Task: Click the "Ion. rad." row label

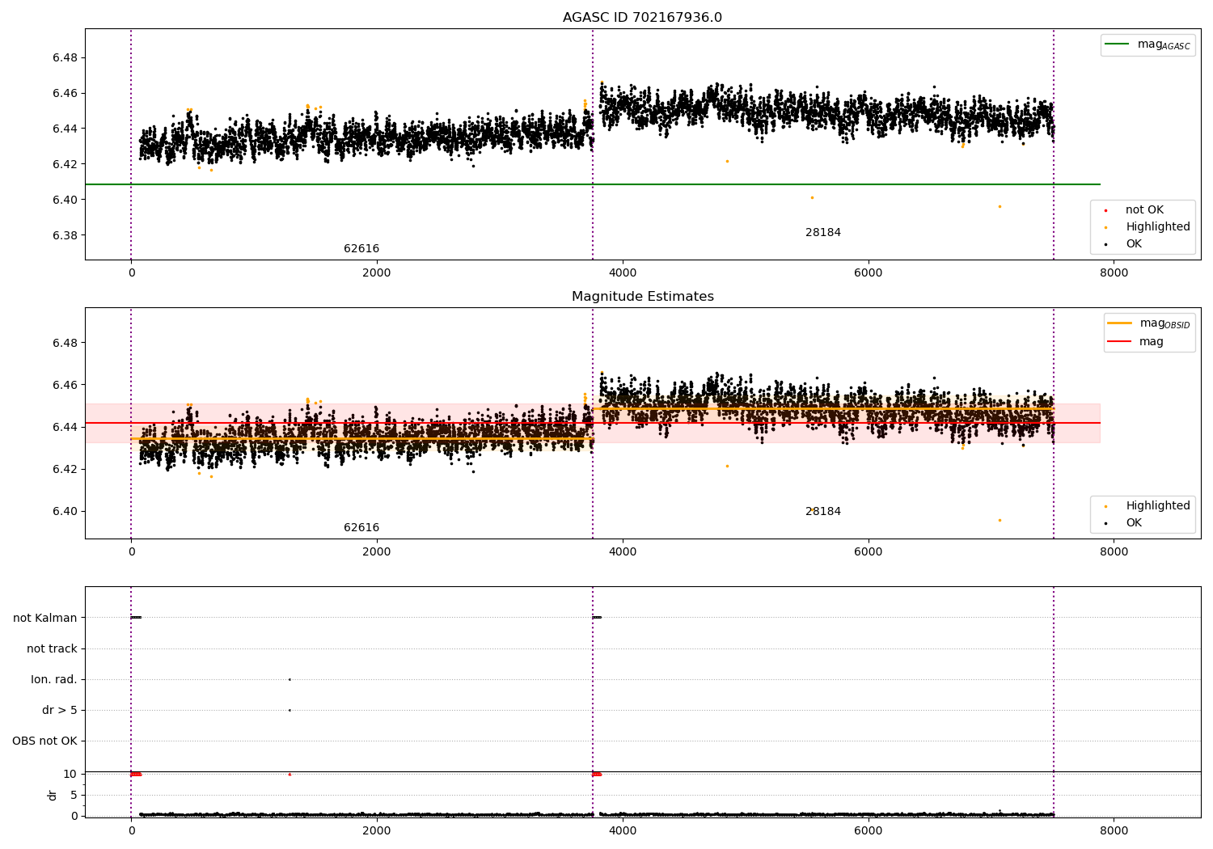Action: [54, 680]
